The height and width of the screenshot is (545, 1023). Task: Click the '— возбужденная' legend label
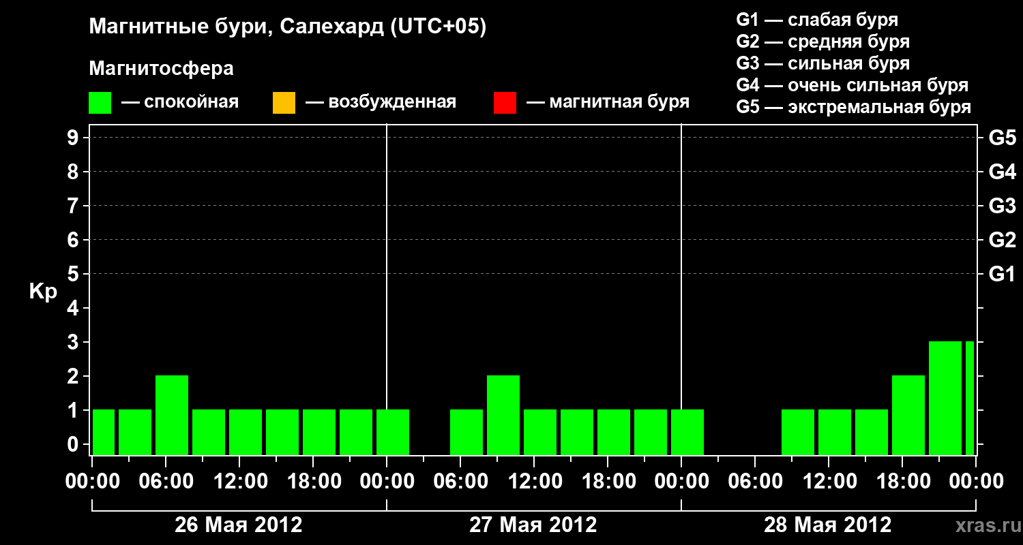pyautogui.click(x=381, y=102)
